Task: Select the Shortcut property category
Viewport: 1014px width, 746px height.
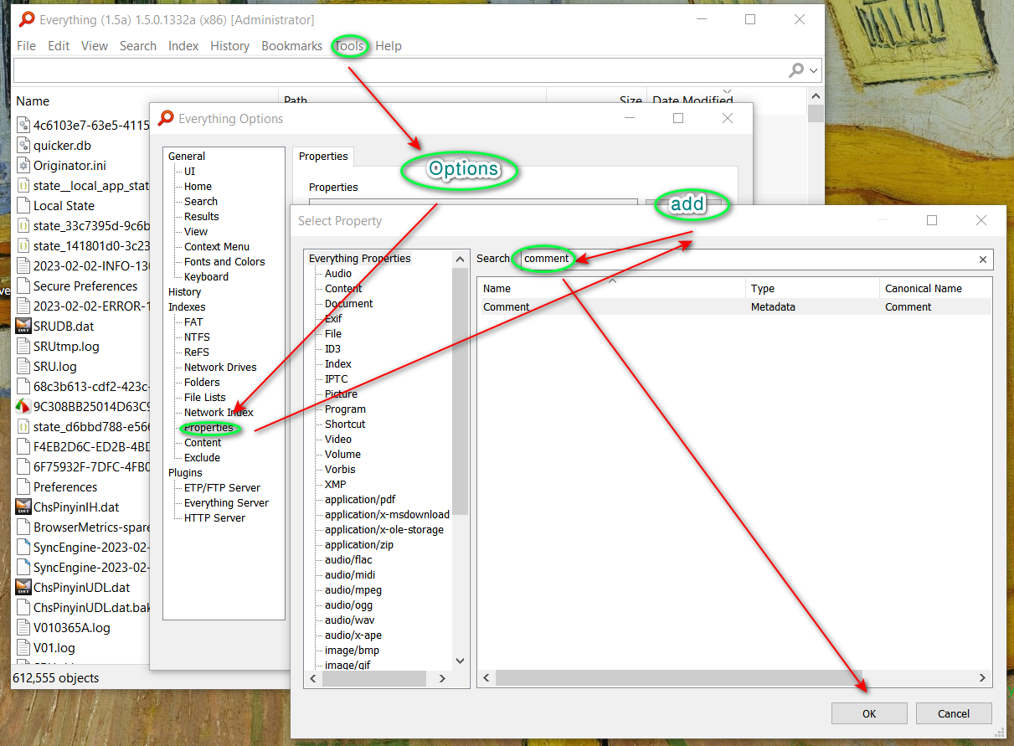Action: tap(345, 424)
